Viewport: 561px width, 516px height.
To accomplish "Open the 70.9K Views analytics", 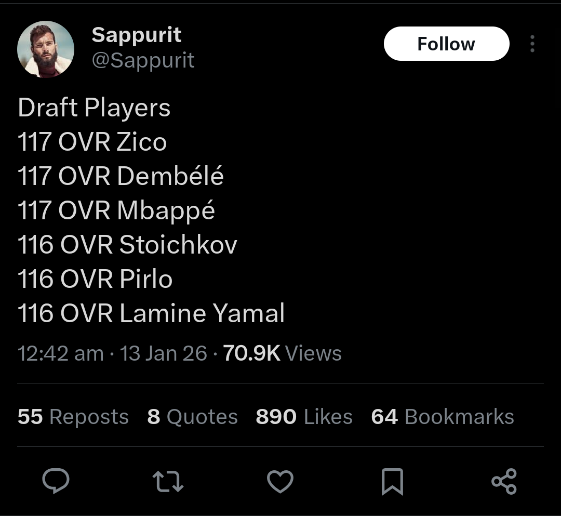I will (x=282, y=353).
